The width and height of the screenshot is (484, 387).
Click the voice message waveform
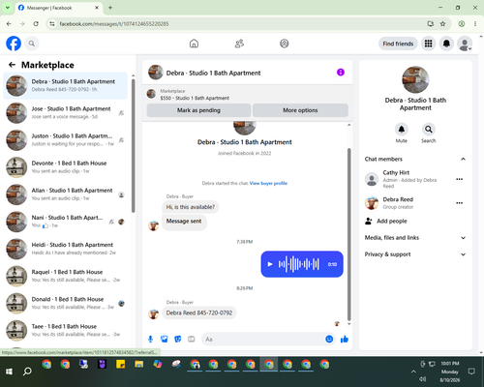point(299,264)
